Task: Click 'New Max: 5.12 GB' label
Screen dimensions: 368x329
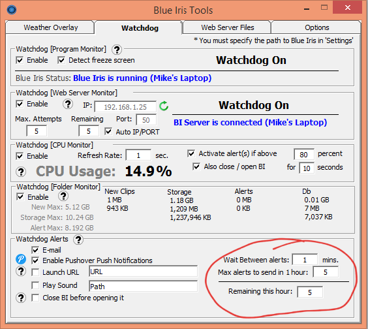Action: (x=61, y=207)
